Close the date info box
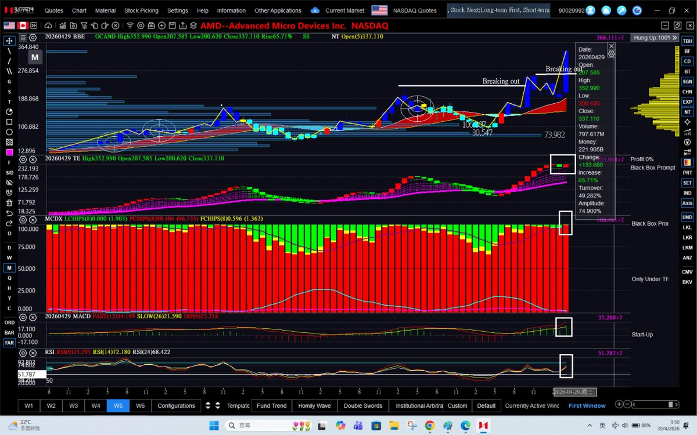 (x=611, y=46)
